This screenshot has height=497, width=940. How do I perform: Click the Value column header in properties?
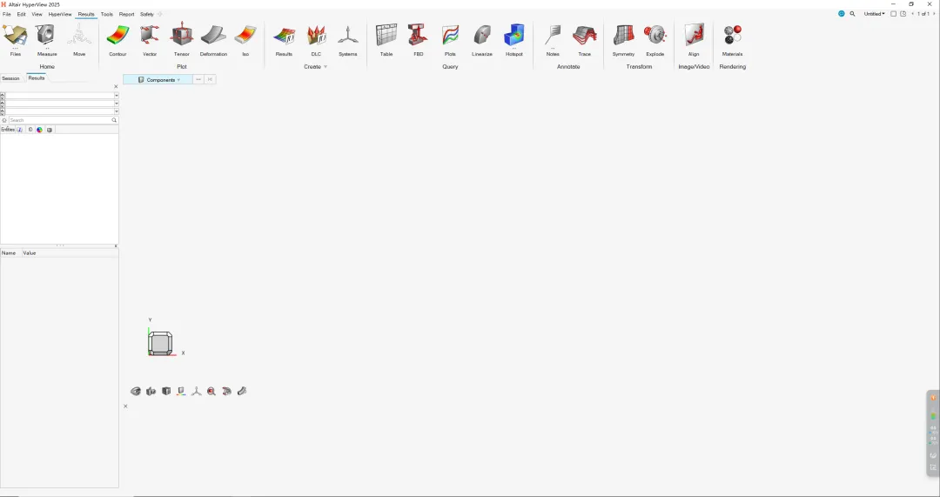30,253
